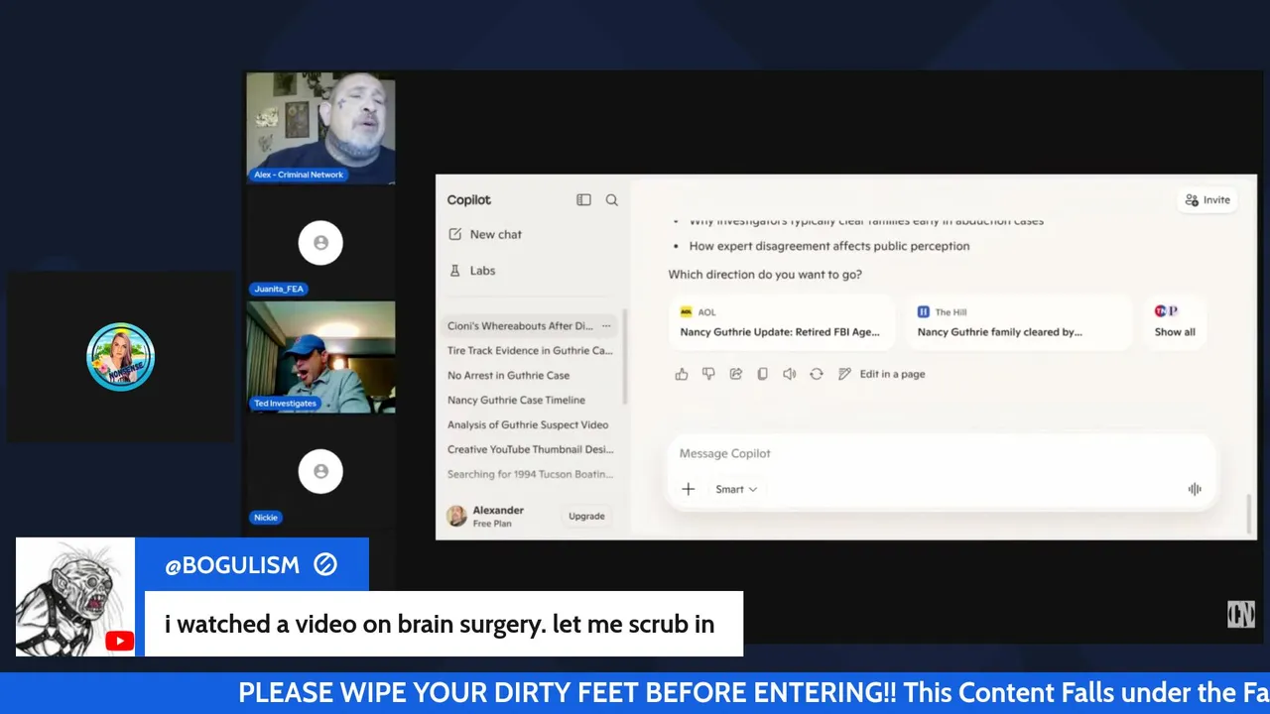This screenshot has width=1270, height=714.
Task: Click the @BOGULISM commenter avatar
Action: tap(75, 596)
